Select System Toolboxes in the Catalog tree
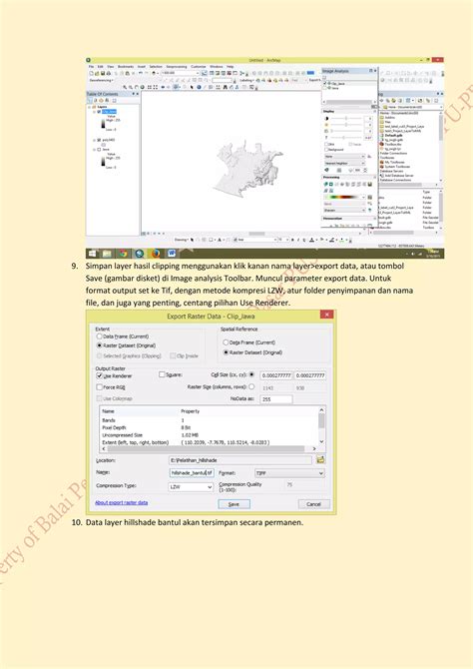This screenshot has width=473, height=669. (395, 167)
